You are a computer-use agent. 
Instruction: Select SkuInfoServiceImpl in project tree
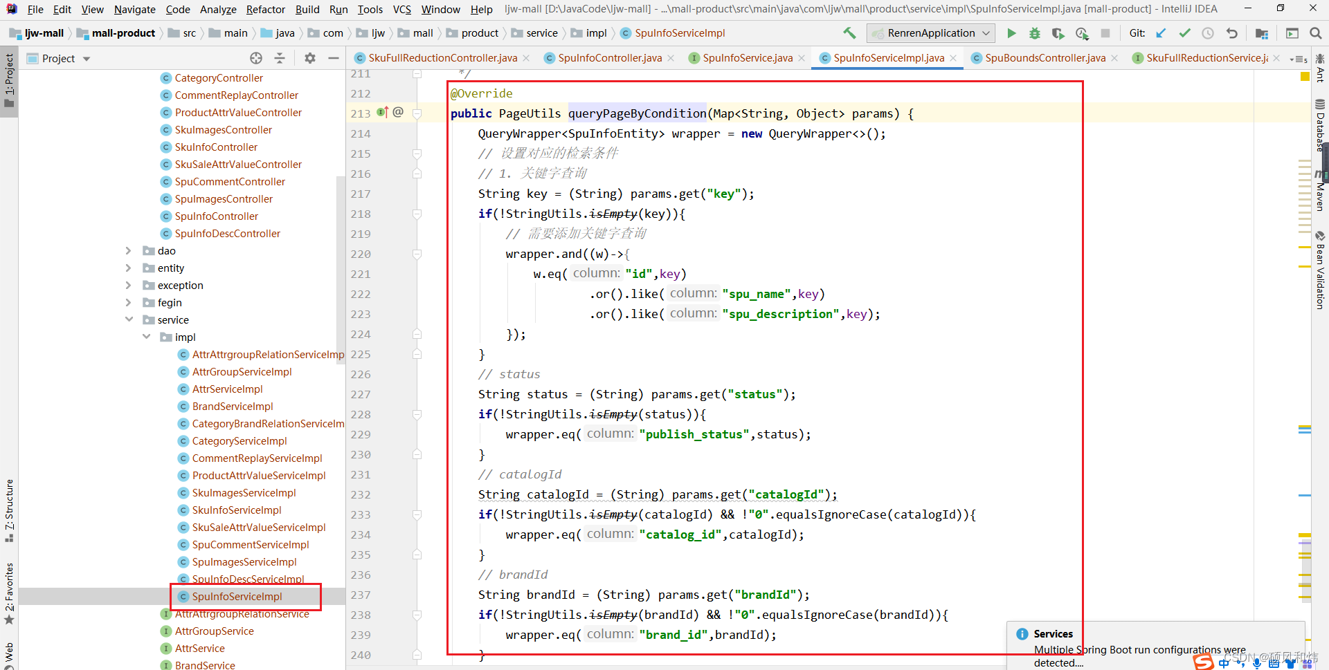pyautogui.click(x=237, y=510)
